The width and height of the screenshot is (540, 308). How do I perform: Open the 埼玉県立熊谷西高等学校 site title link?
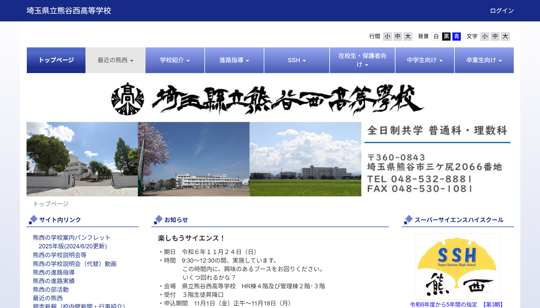tap(69, 11)
